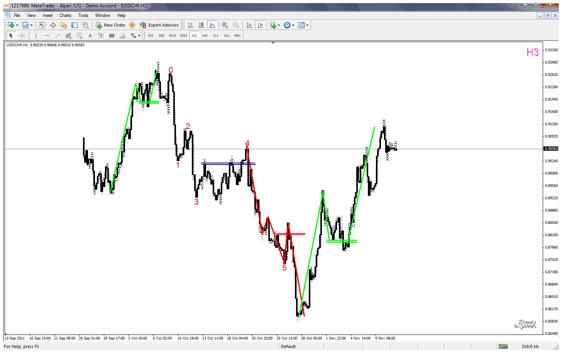Toggle the H1 timeframe button
Screen dimensions: 562x353
tap(194, 35)
